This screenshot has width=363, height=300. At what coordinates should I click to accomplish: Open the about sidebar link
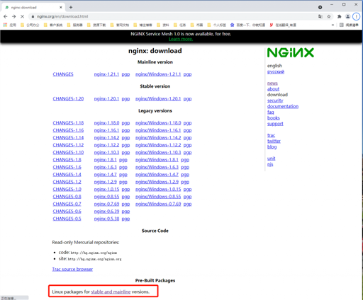[x=273, y=89]
